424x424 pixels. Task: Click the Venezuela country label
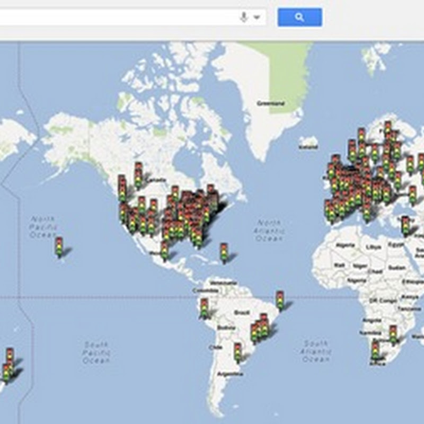223,283
